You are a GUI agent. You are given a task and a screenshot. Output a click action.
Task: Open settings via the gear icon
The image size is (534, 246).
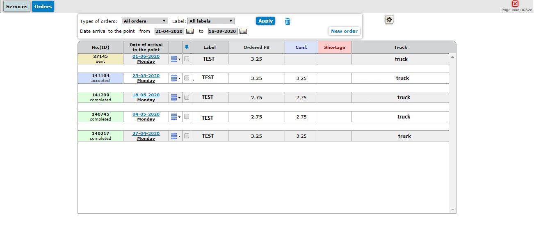coord(389,20)
